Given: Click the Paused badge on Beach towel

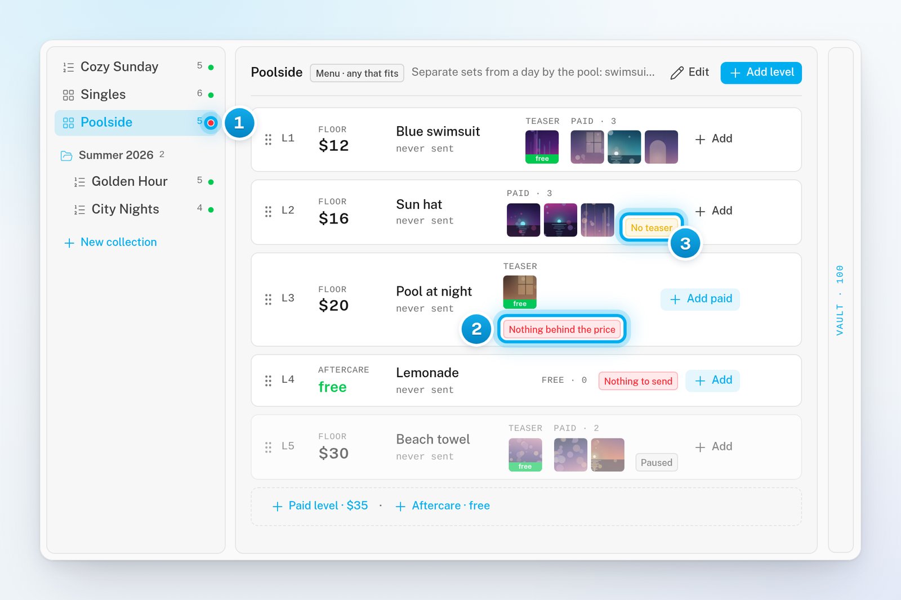Looking at the screenshot, I should (x=656, y=463).
